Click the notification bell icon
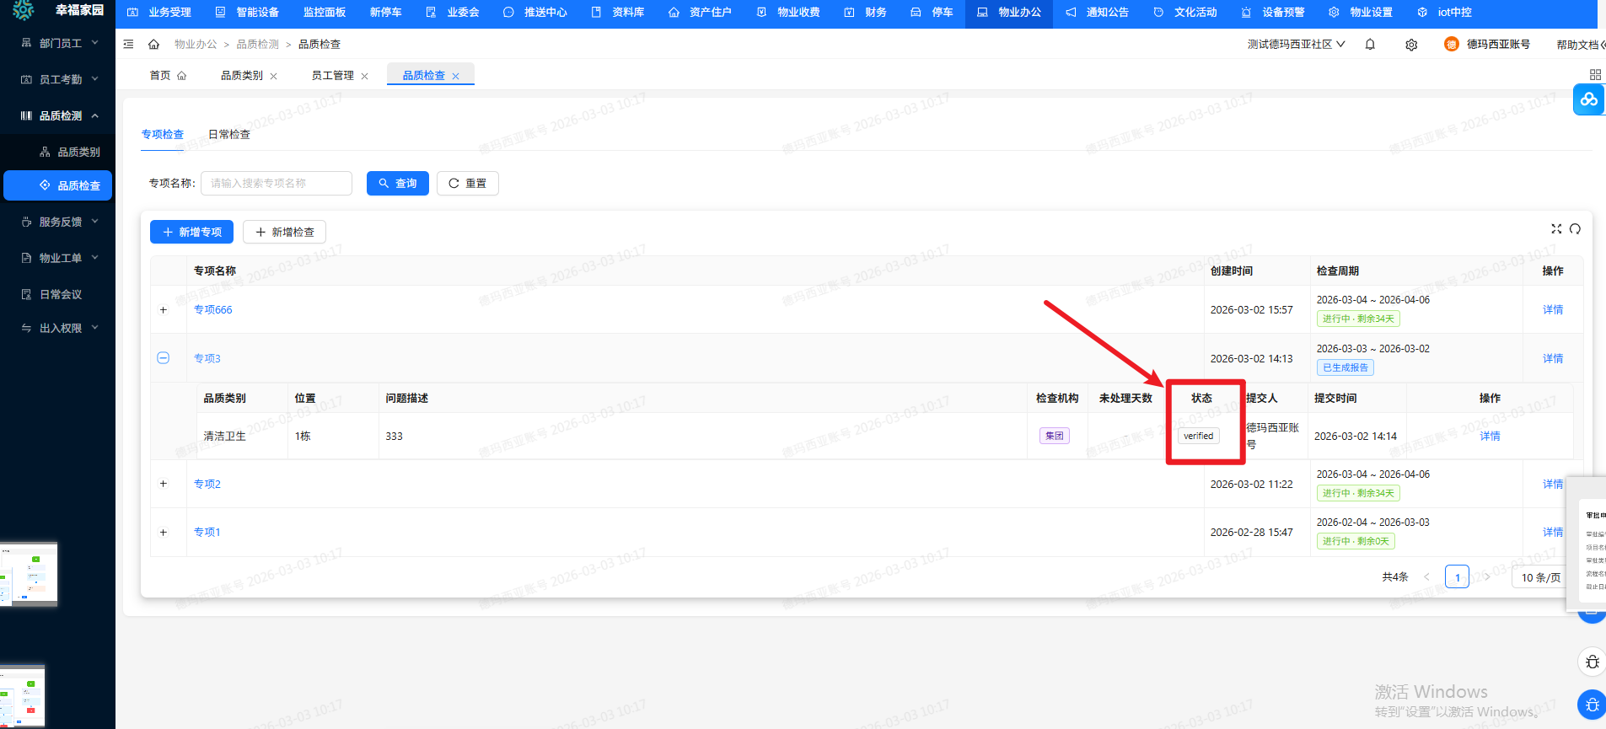This screenshot has width=1606, height=729. point(1370,45)
